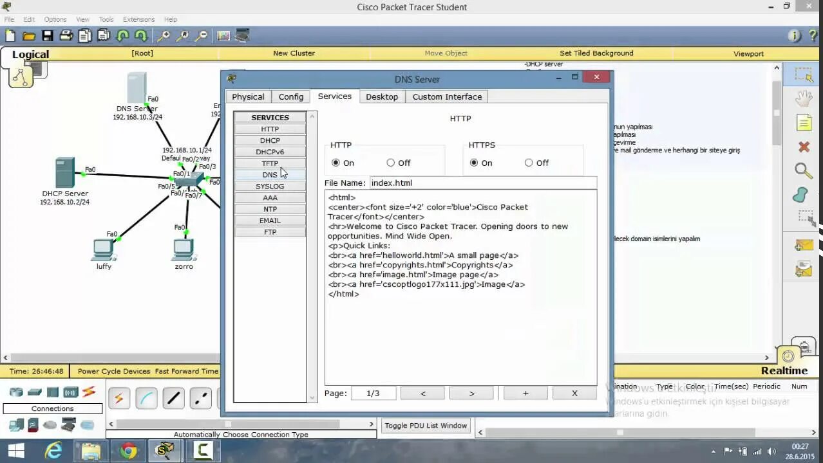The width and height of the screenshot is (823, 463).
Task: Add a new HTTP page with + button
Action: coord(525,393)
